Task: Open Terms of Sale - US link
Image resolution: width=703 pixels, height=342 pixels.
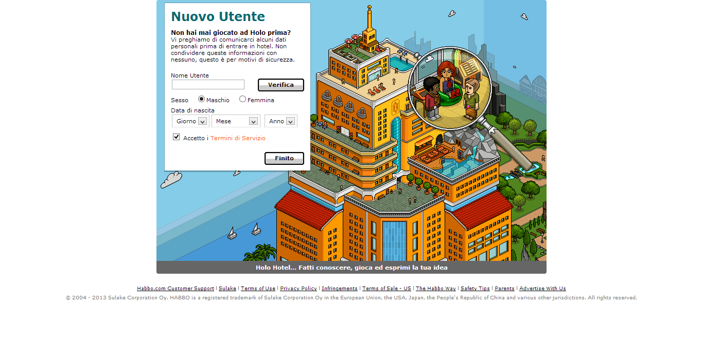Action: [386, 289]
